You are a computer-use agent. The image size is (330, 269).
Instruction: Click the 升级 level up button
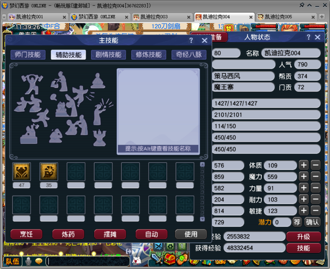[x=304, y=237]
